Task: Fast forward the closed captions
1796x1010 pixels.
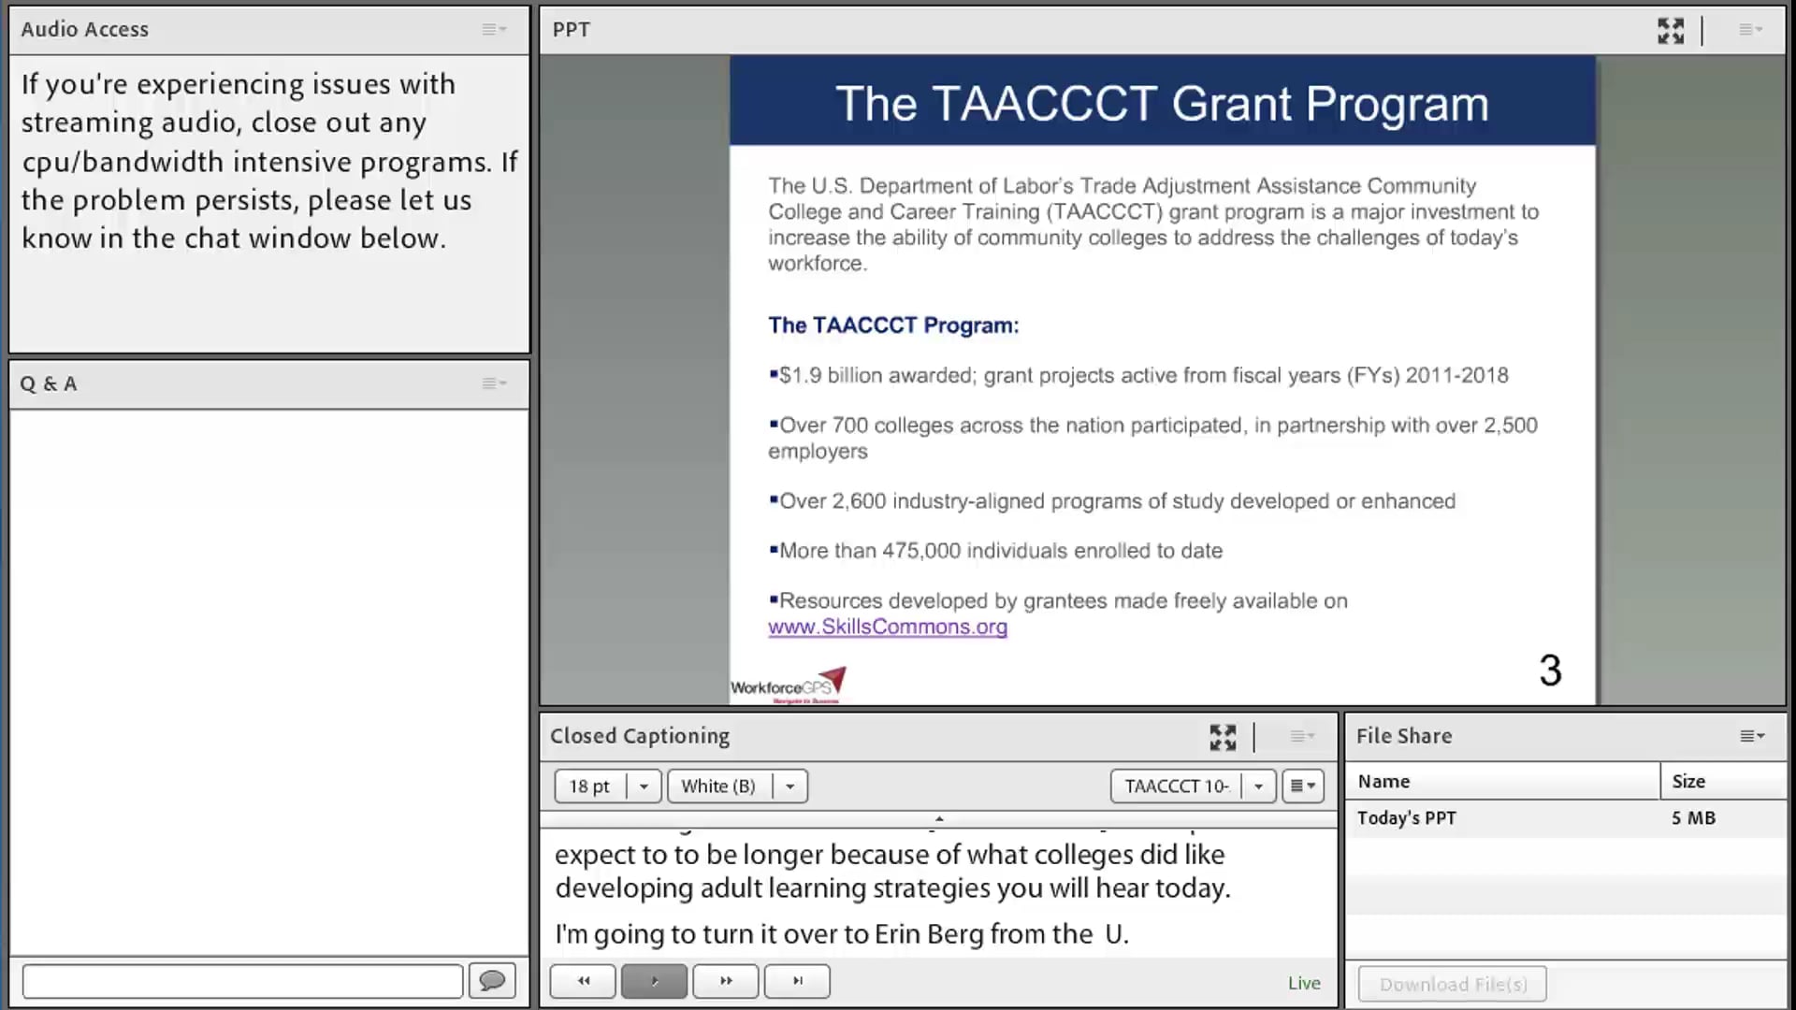Action: click(x=726, y=981)
